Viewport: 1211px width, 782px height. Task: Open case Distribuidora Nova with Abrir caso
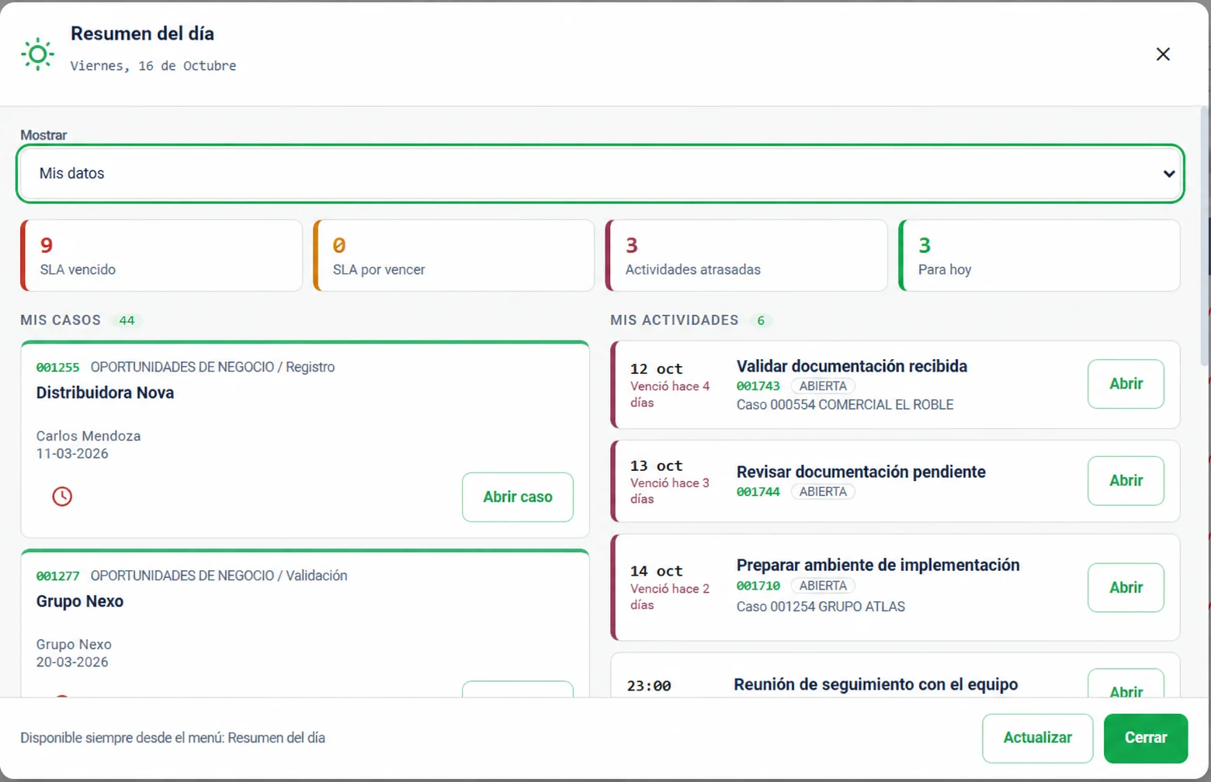(x=518, y=497)
